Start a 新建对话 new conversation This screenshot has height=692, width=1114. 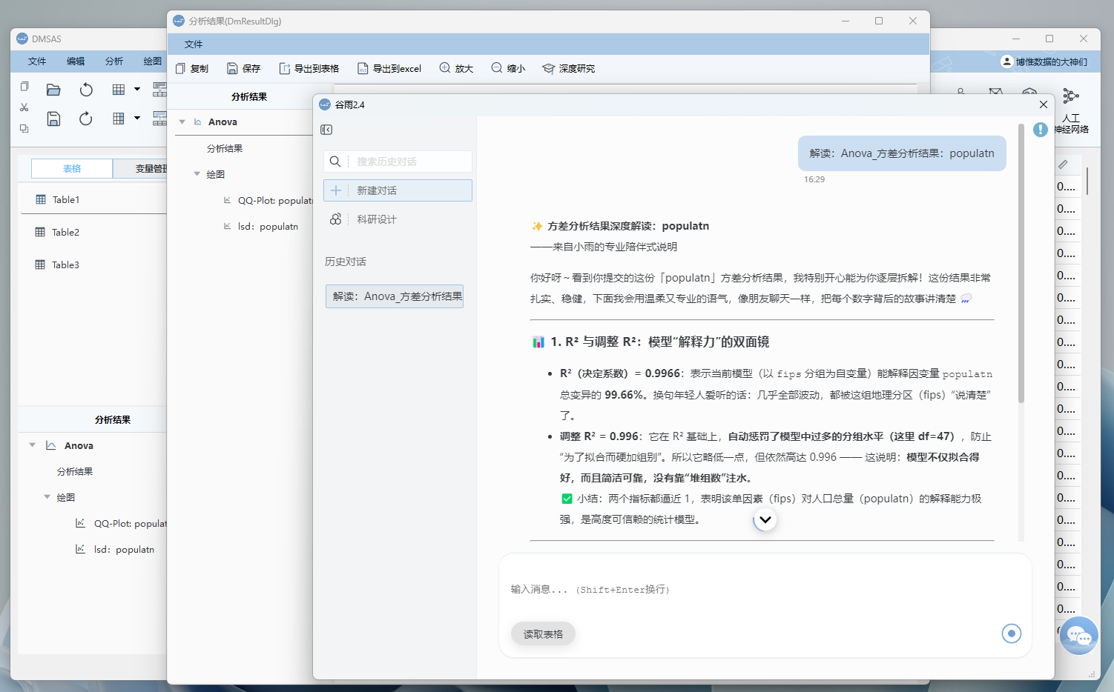pos(398,190)
